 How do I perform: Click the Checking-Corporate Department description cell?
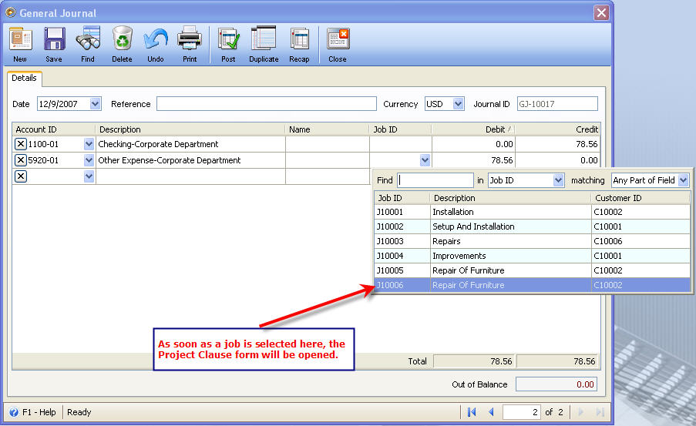190,144
